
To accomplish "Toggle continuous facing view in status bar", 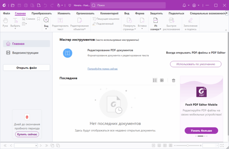I will (x=170, y=145).
